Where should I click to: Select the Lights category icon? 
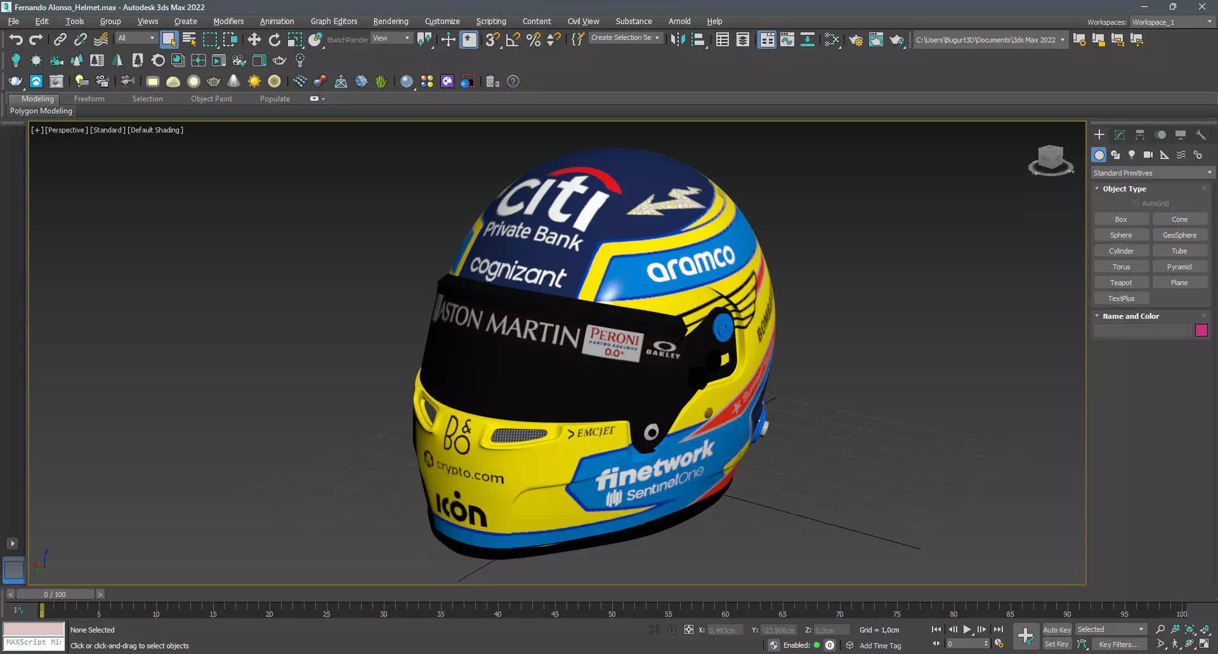point(1132,155)
